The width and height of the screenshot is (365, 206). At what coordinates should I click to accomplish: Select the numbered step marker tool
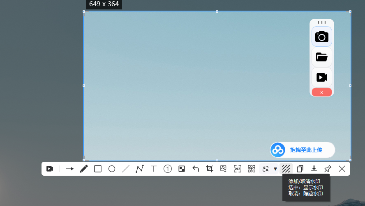[168, 169]
